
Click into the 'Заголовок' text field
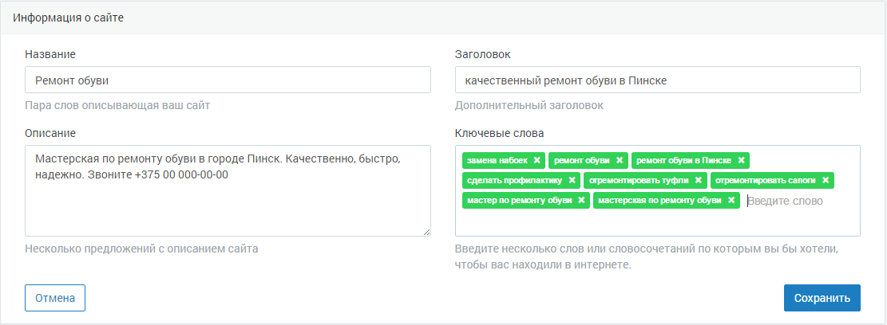[x=657, y=80]
